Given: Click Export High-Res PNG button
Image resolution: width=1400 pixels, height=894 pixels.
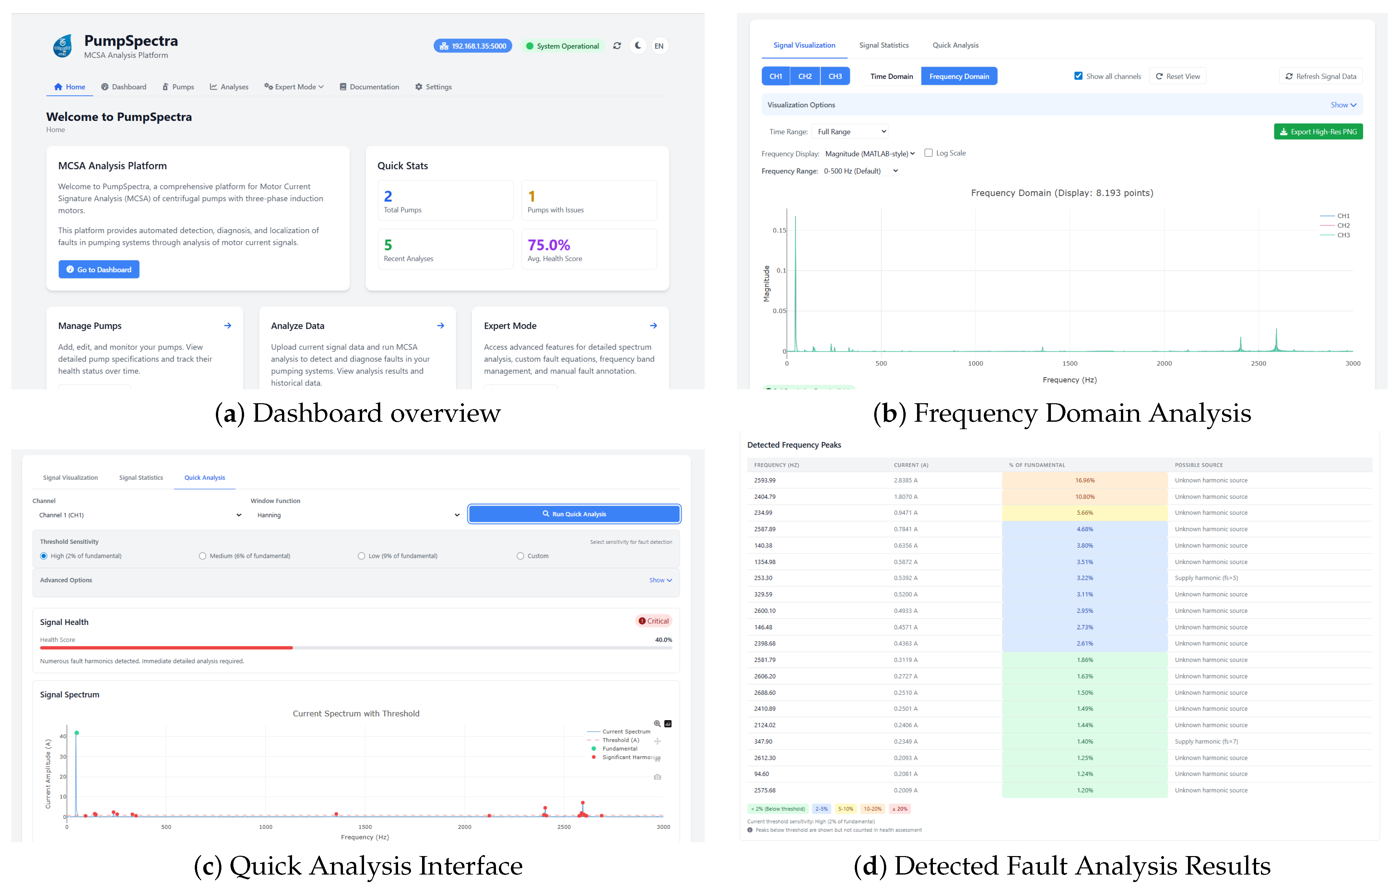Looking at the screenshot, I should [x=1318, y=132].
